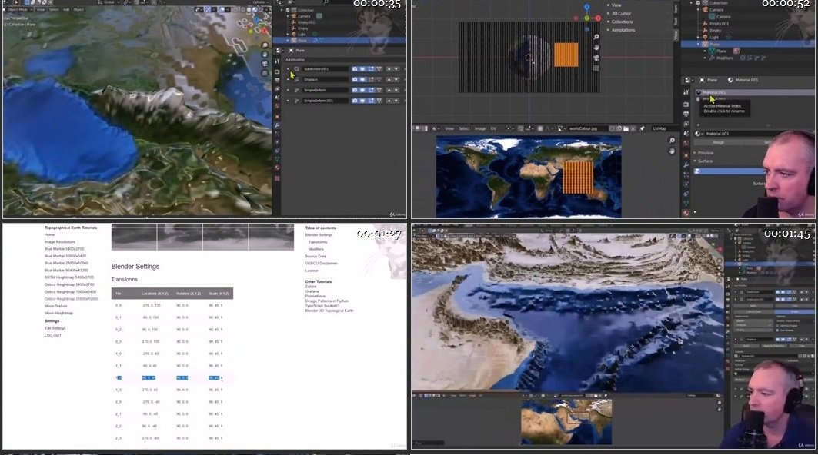Open Add menu in 00:00:35 viewport header
Viewport: 818px width, 455px height.
[x=67, y=9]
